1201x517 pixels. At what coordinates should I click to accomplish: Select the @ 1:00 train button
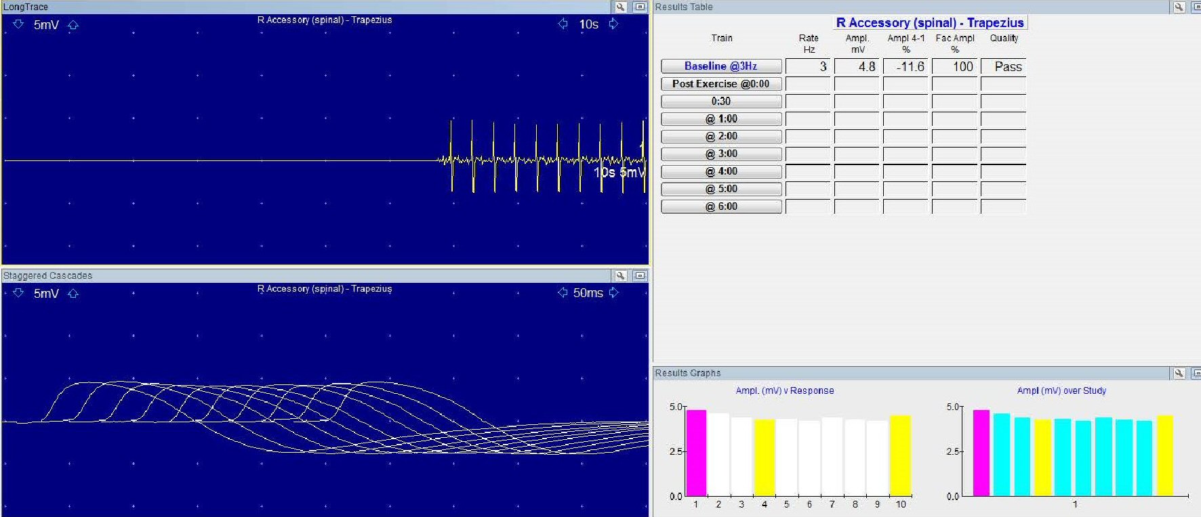coord(721,119)
